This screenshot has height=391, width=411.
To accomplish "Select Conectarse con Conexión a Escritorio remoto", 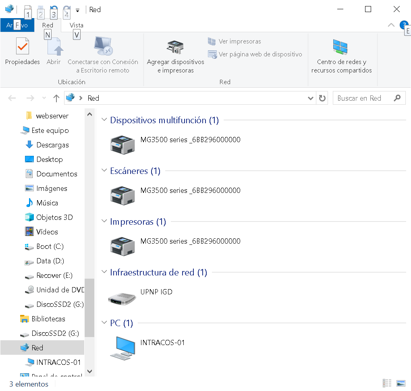I will tap(103, 55).
